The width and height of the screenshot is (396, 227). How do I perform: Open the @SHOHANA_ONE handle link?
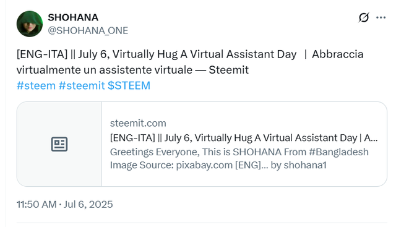88,30
